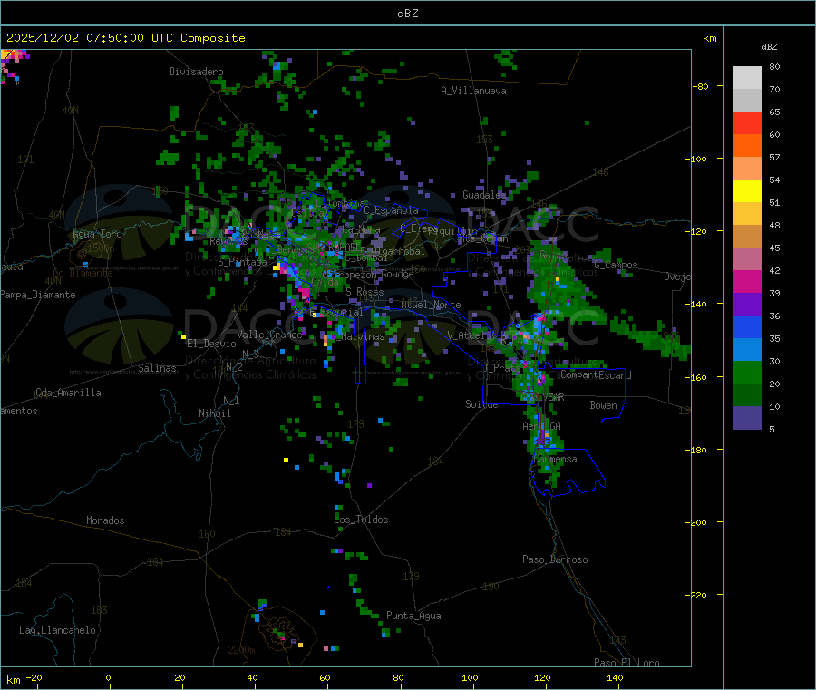This screenshot has height=690, width=816.
Task: Click the 'km' label at bottom left
Action: pos(13,680)
